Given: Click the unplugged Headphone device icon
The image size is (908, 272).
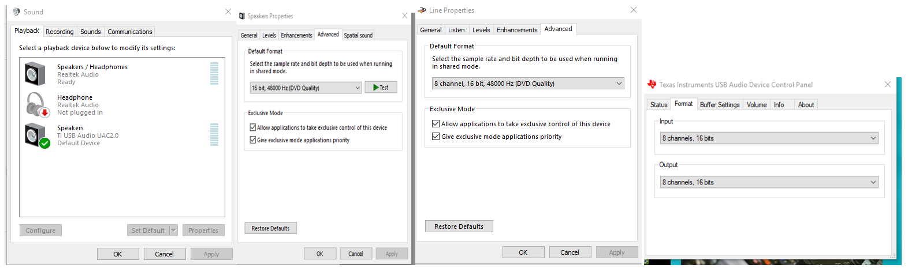Looking at the screenshot, I should (38, 105).
